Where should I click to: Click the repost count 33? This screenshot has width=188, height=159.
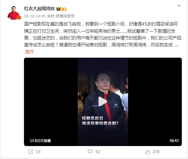[38, 152]
